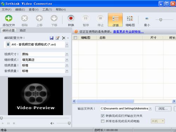Click the video preview seek slider handle
Viewport: 176px width, 132px height.
pos(1,118)
